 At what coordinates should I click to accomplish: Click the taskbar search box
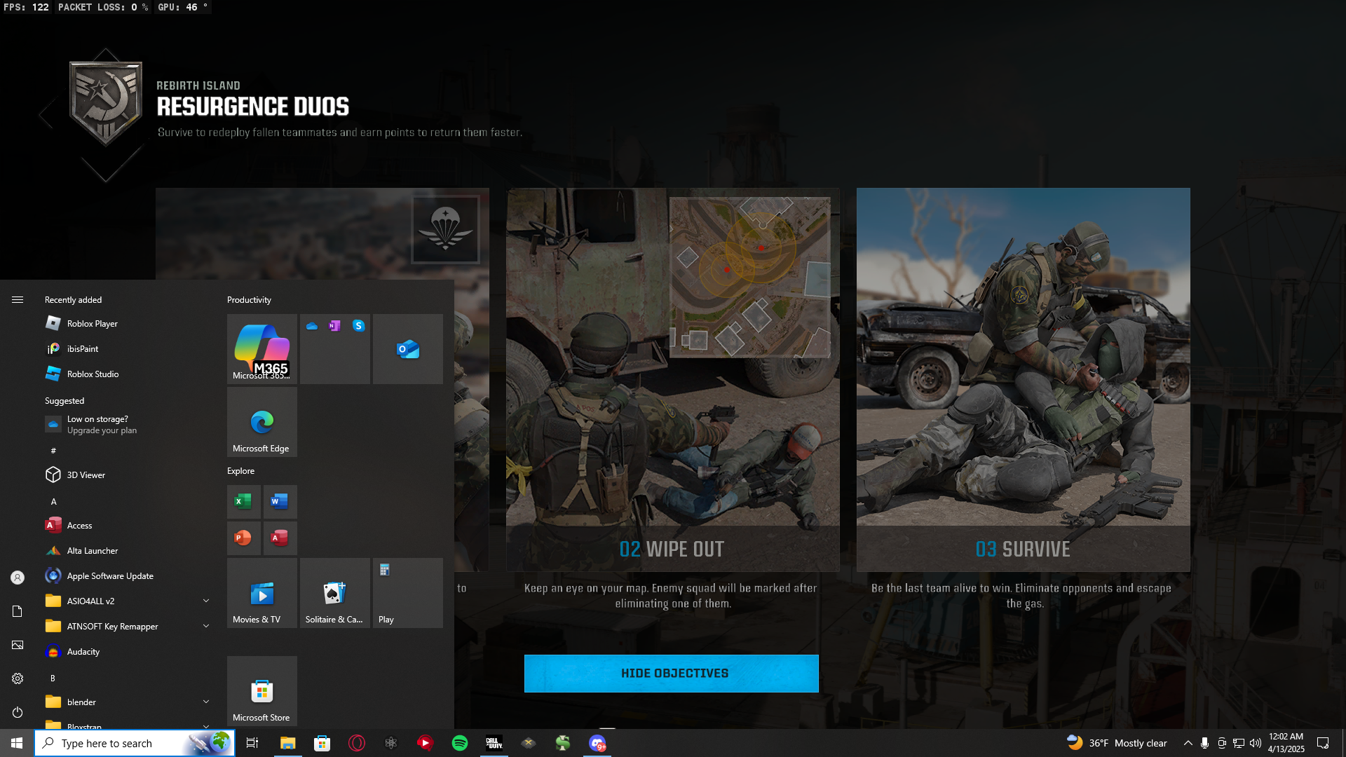[135, 743]
